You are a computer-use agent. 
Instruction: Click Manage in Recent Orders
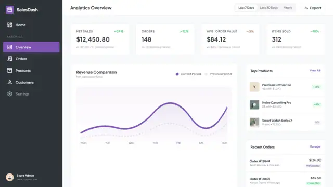coord(315,146)
